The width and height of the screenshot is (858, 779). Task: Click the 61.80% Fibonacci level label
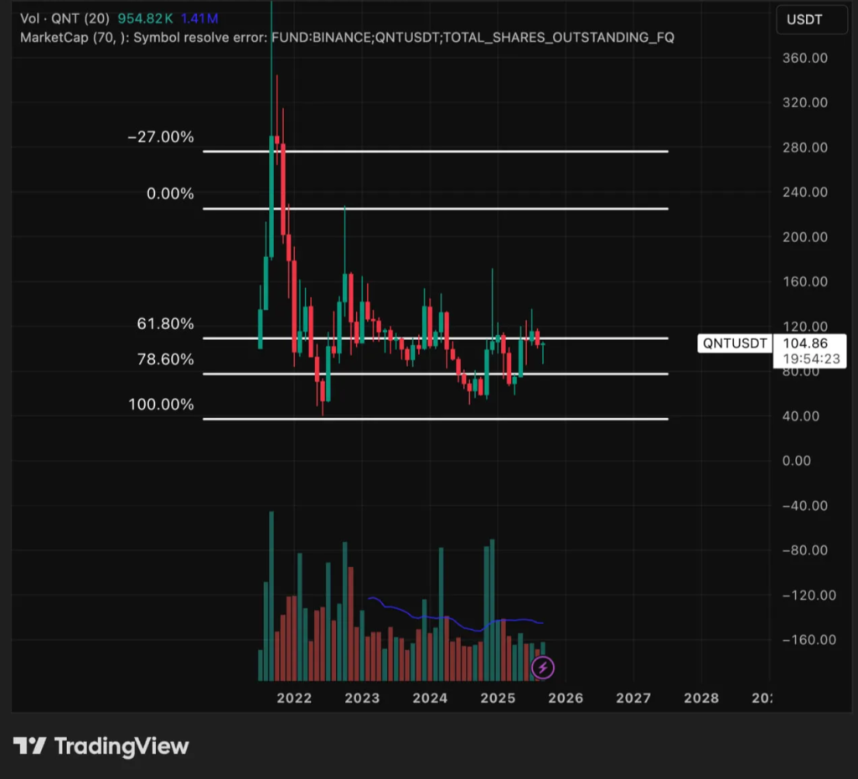click(x=165, y=323)
